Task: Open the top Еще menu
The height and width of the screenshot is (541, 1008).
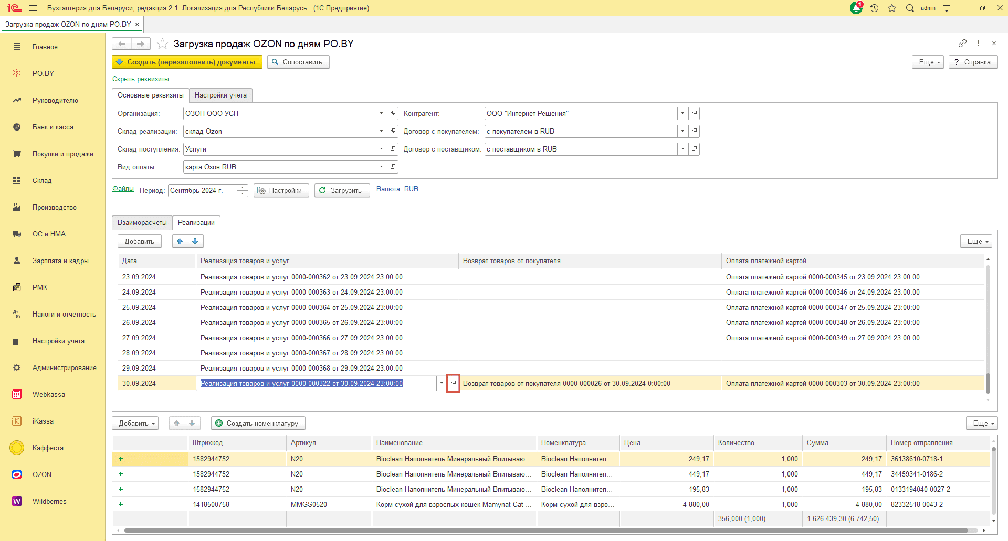Action: coord(928,62)
